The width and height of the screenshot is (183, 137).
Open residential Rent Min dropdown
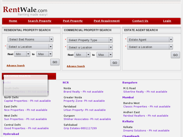coord(22,54)
